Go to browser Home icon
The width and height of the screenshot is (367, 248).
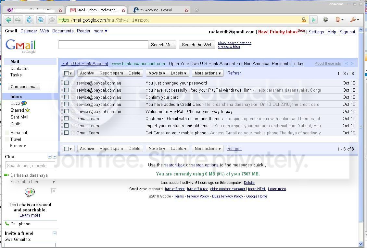(41, 20)
